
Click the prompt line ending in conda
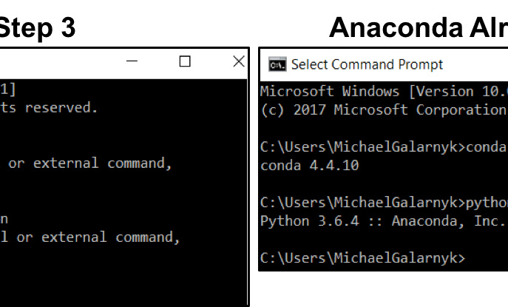click(384, 147)
